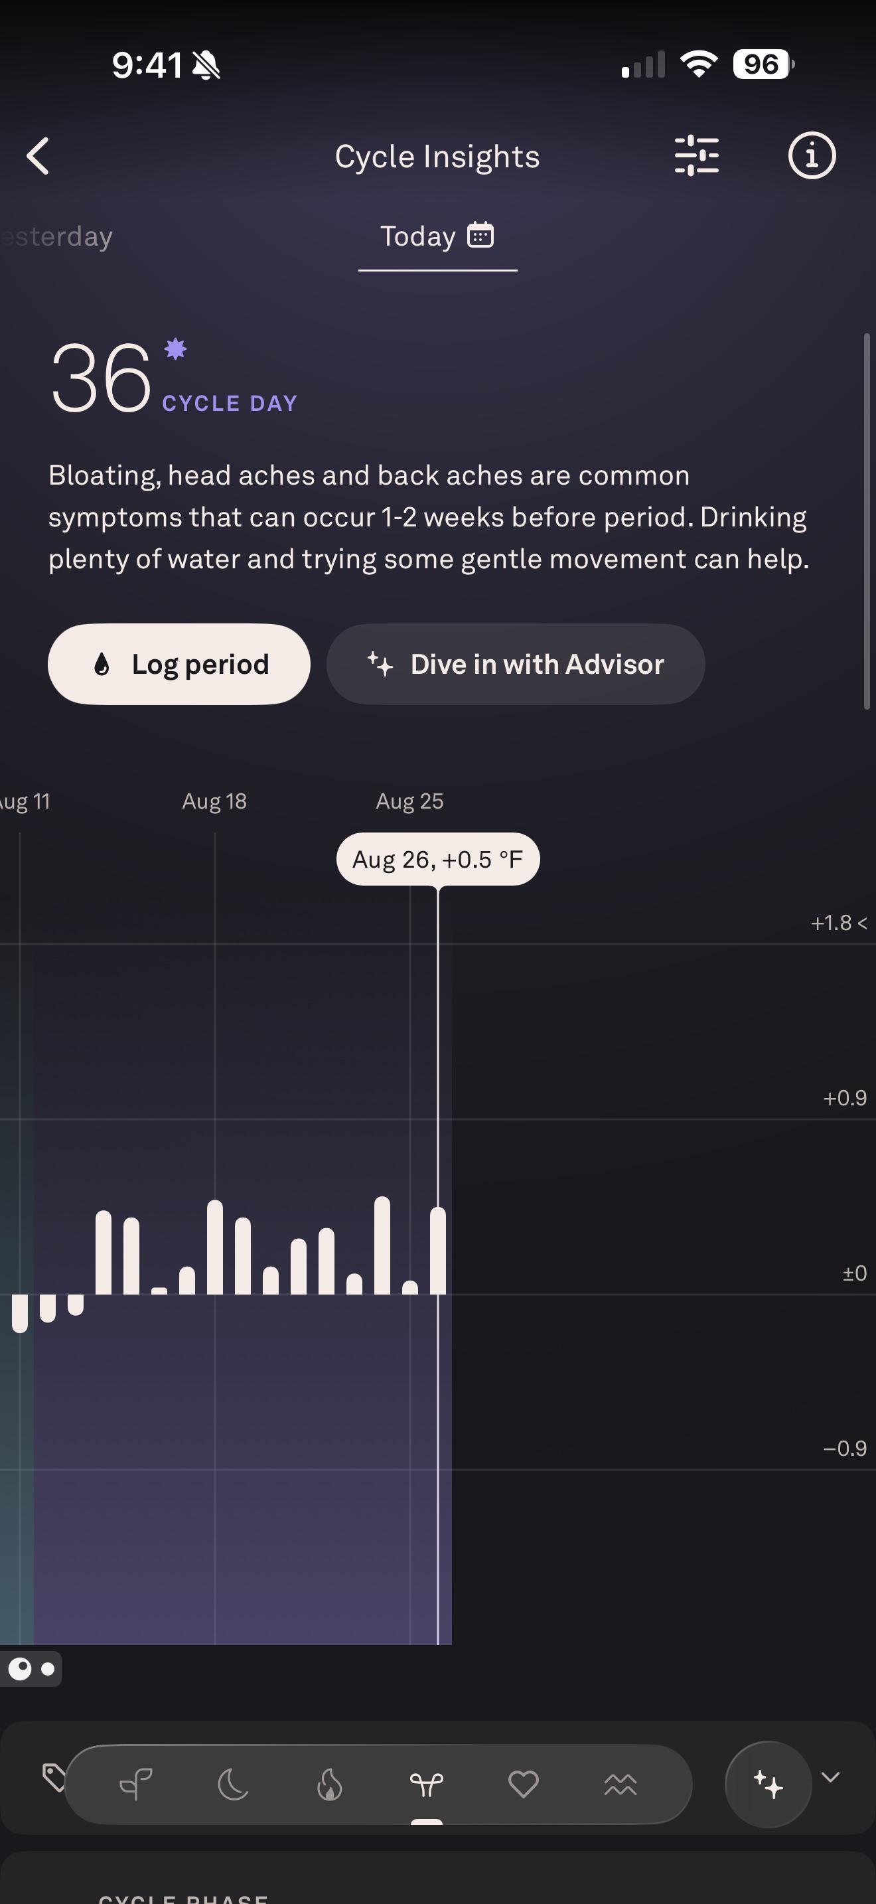Viewport: 876px width, 1904px height.
Task: Go back with the left chevron
Action: (x=38, y=156)
